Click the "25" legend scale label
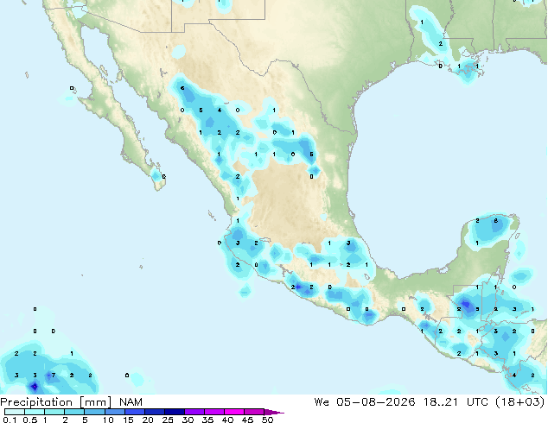The image size is (548, 423). 168,420
